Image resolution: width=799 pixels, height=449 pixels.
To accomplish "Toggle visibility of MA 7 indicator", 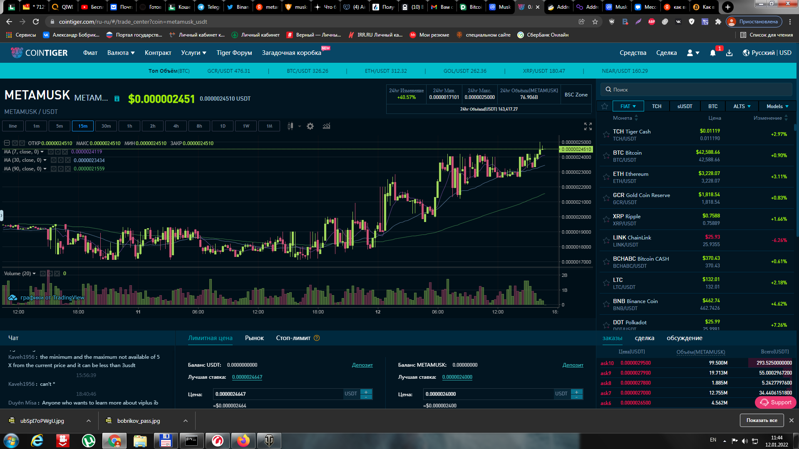I will point(51,152).
